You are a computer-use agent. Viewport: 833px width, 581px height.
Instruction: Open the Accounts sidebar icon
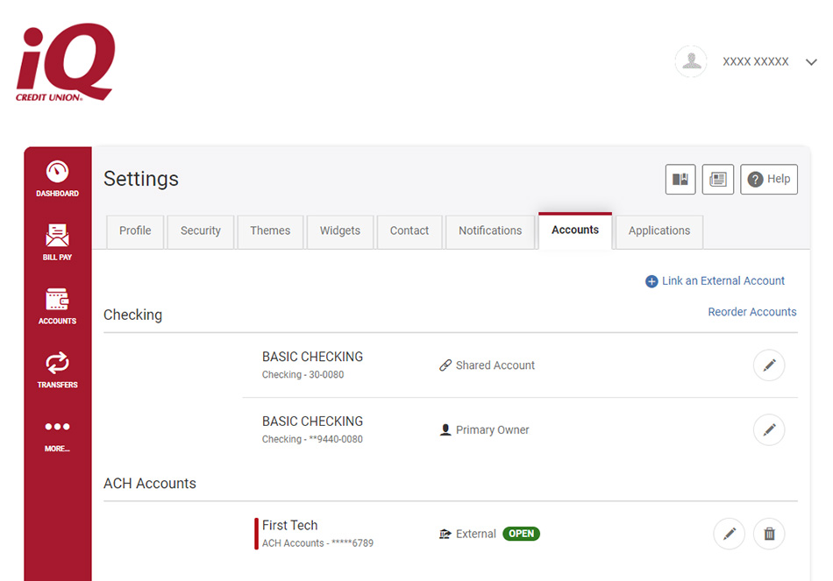(57, 306)
